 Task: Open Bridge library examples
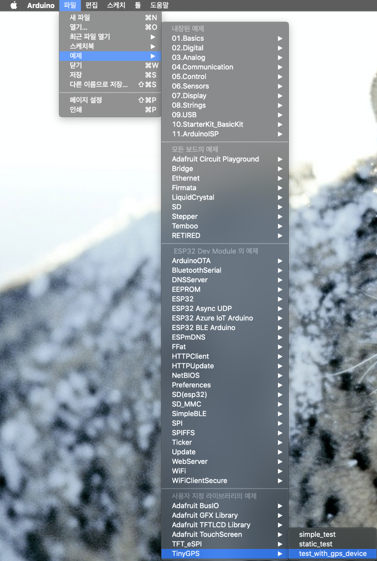[225, 169]
